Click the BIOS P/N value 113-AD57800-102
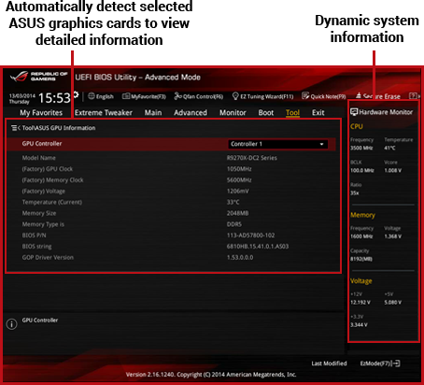Image resolution: width=424 pixels, height=385 pixels. pyautogui.click(x=250, y=235)
